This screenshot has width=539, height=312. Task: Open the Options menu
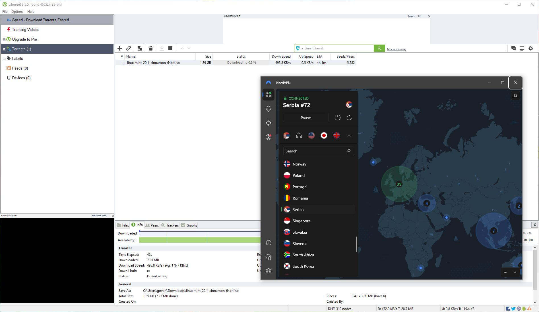pyautogui.click(x=17, y=12)
